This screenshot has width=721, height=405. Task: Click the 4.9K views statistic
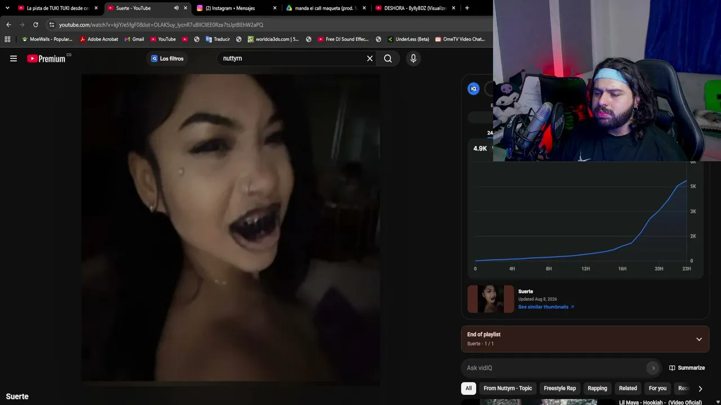[480, 148]
